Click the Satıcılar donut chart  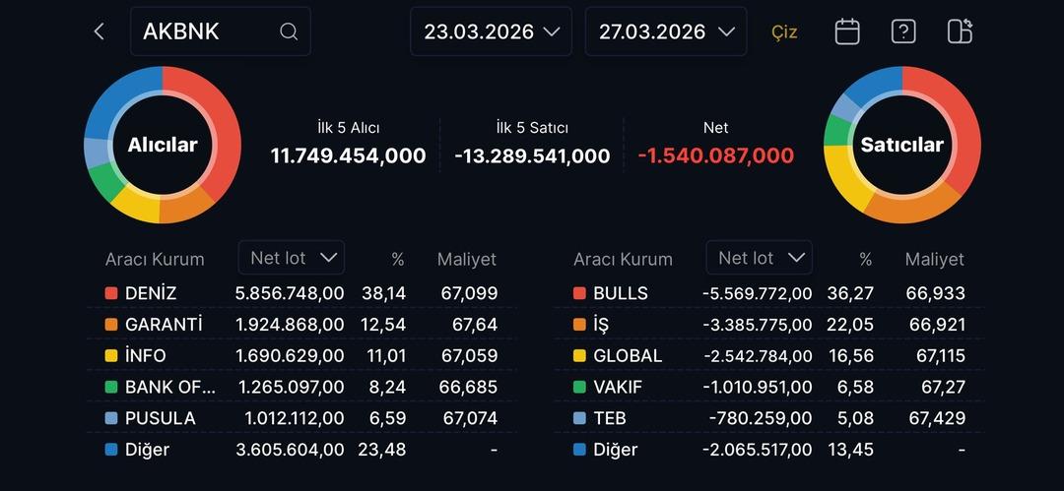(x=901, y=145)
